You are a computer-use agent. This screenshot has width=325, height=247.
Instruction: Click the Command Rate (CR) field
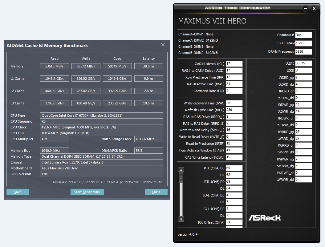234,91
